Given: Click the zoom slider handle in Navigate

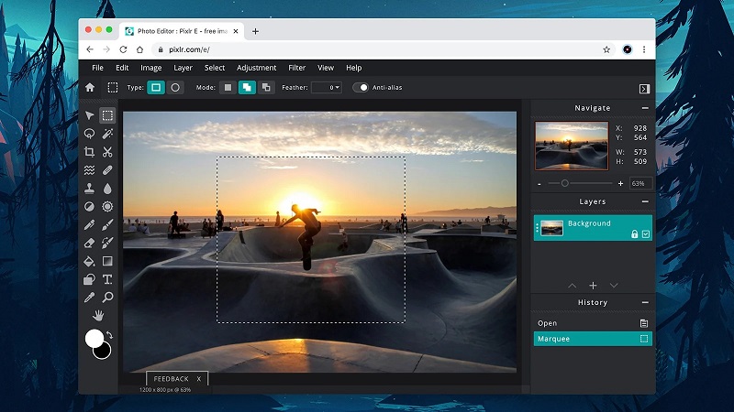Looking at the screenshot, I should point(563,183).
